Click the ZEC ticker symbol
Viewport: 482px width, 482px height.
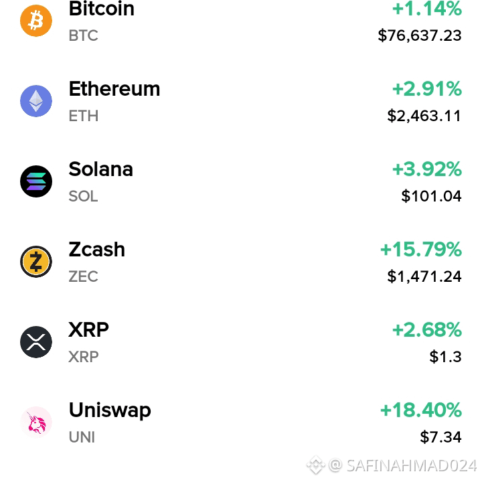click(83, 276)
